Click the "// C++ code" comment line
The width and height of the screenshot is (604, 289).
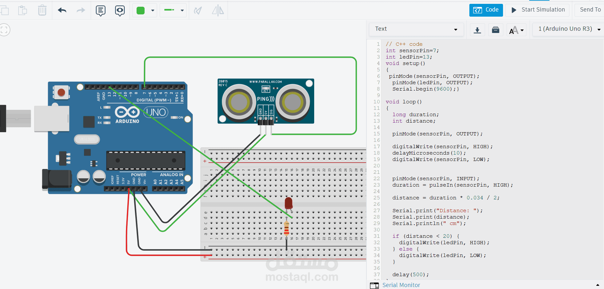point(404,44)
